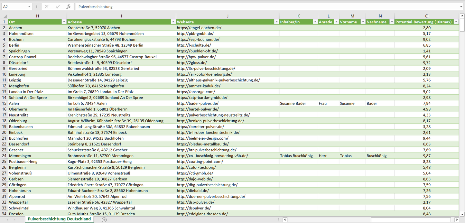The height and width of the screenshot is (223, 465).
Task: Click the Enter checkmark in formula bar
Action: pos(58,6)
